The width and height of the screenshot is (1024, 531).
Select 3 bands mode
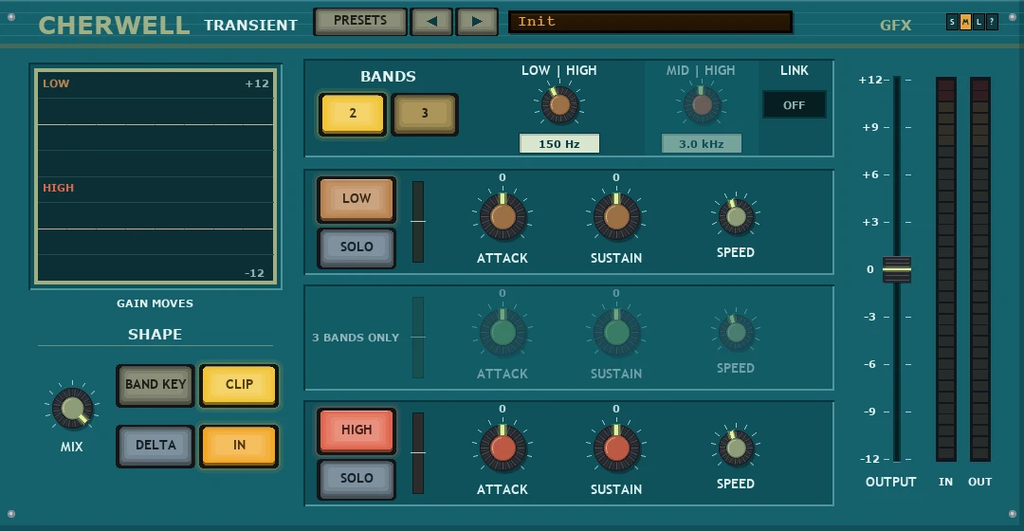tap(425, 114)
